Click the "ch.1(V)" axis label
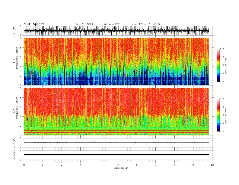Screen dimensions: 239x185 point(14,31)
